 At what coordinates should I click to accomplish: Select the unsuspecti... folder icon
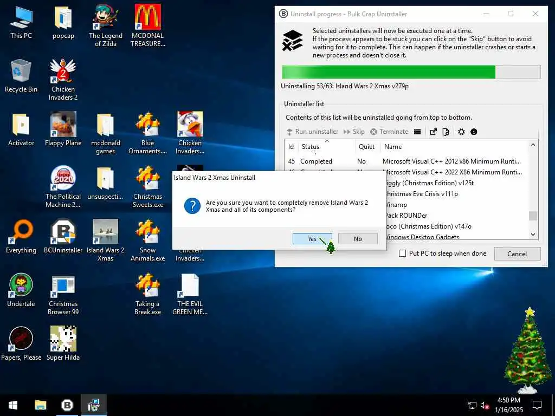pyautogui.click(x=106, y=183)
